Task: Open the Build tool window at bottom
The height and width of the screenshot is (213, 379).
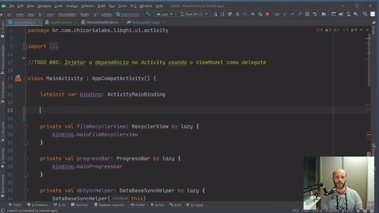Action: pyautogui.click(x=175, y=205)
